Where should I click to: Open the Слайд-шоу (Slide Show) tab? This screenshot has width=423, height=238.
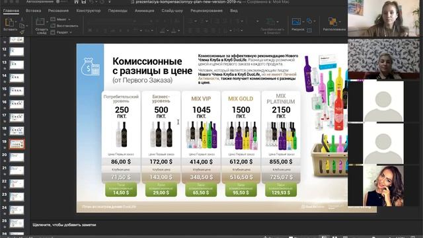172,11
